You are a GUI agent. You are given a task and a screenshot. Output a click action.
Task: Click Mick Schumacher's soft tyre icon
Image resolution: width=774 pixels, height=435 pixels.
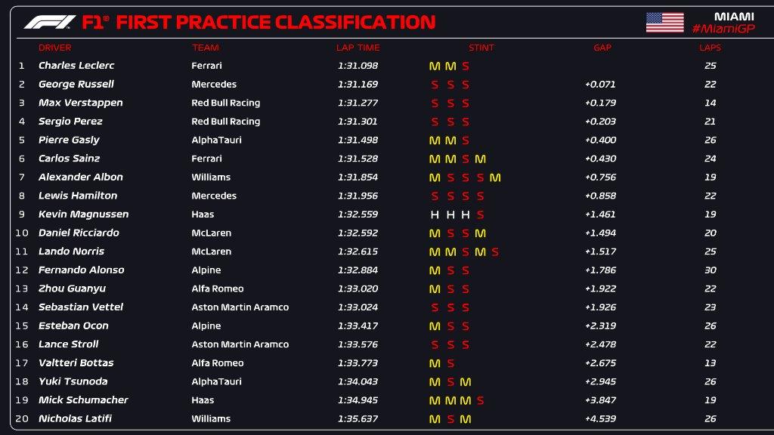480,400
